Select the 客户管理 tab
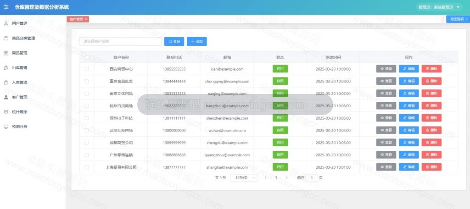The height and width of the screenshot is (209, 470). [x=76, y=19]
